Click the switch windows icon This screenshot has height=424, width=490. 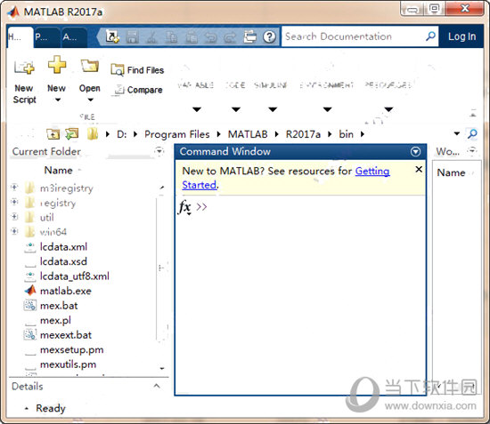[x=250, y=36]
